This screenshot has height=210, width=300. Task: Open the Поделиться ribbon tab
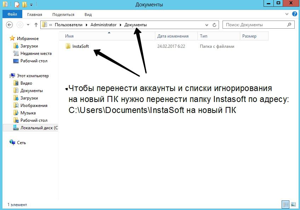(x=63, y=15)
